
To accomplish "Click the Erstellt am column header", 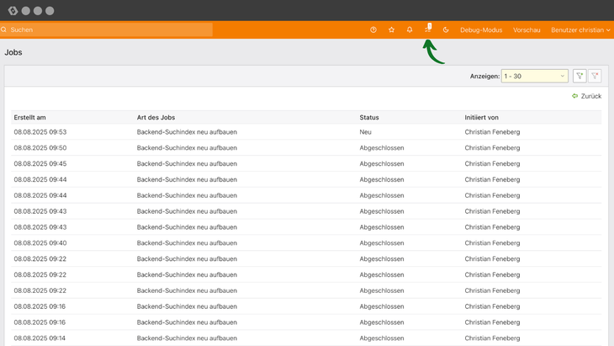I will point(30,117).
